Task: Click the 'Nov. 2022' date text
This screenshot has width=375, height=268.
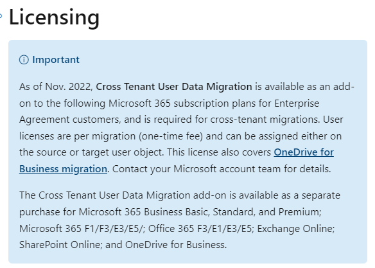Action: tap(69, 87)
